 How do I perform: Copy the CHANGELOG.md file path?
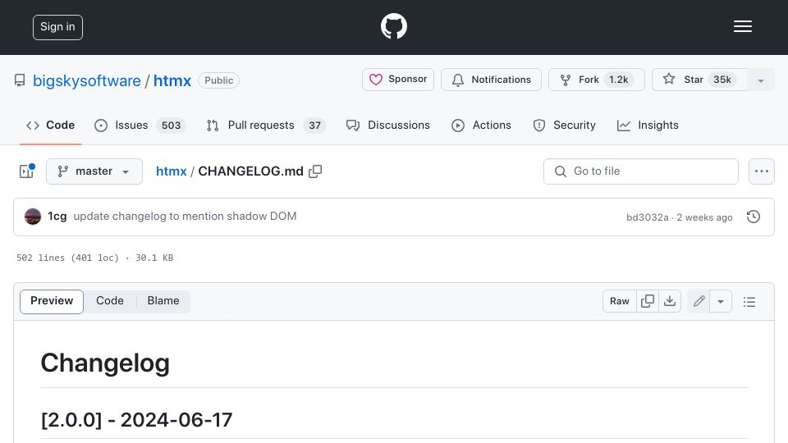315,171
